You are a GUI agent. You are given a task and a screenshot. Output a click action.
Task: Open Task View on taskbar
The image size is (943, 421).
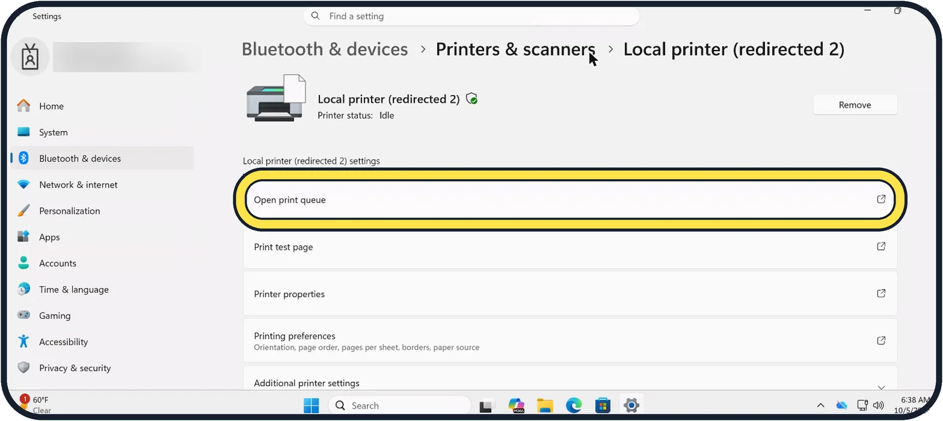point(487,405)
